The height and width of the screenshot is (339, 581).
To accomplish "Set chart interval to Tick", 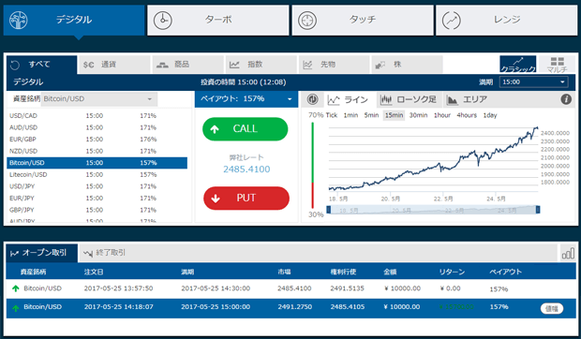I will tap(331, 115).
